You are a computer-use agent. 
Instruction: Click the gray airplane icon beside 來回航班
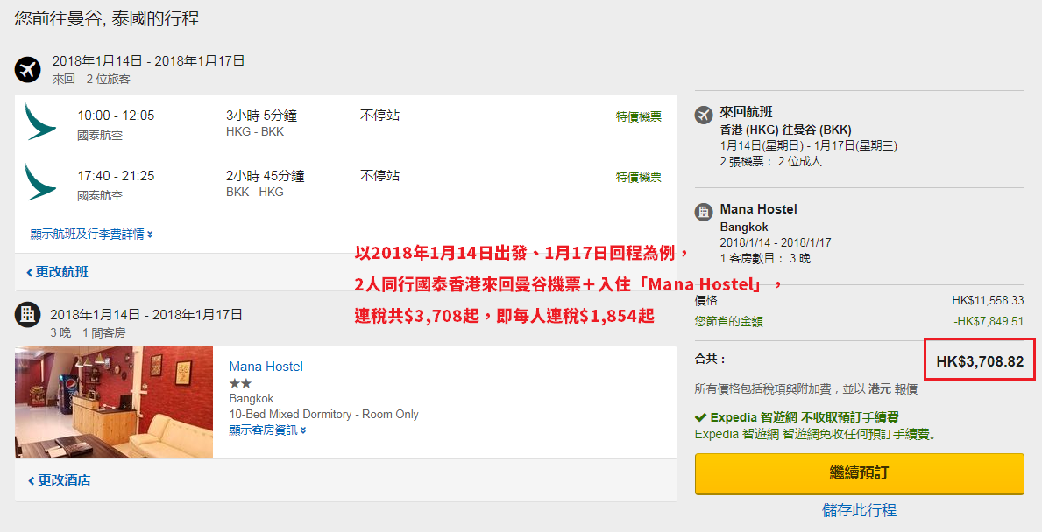pyautogui.click(x=704, y=115)
